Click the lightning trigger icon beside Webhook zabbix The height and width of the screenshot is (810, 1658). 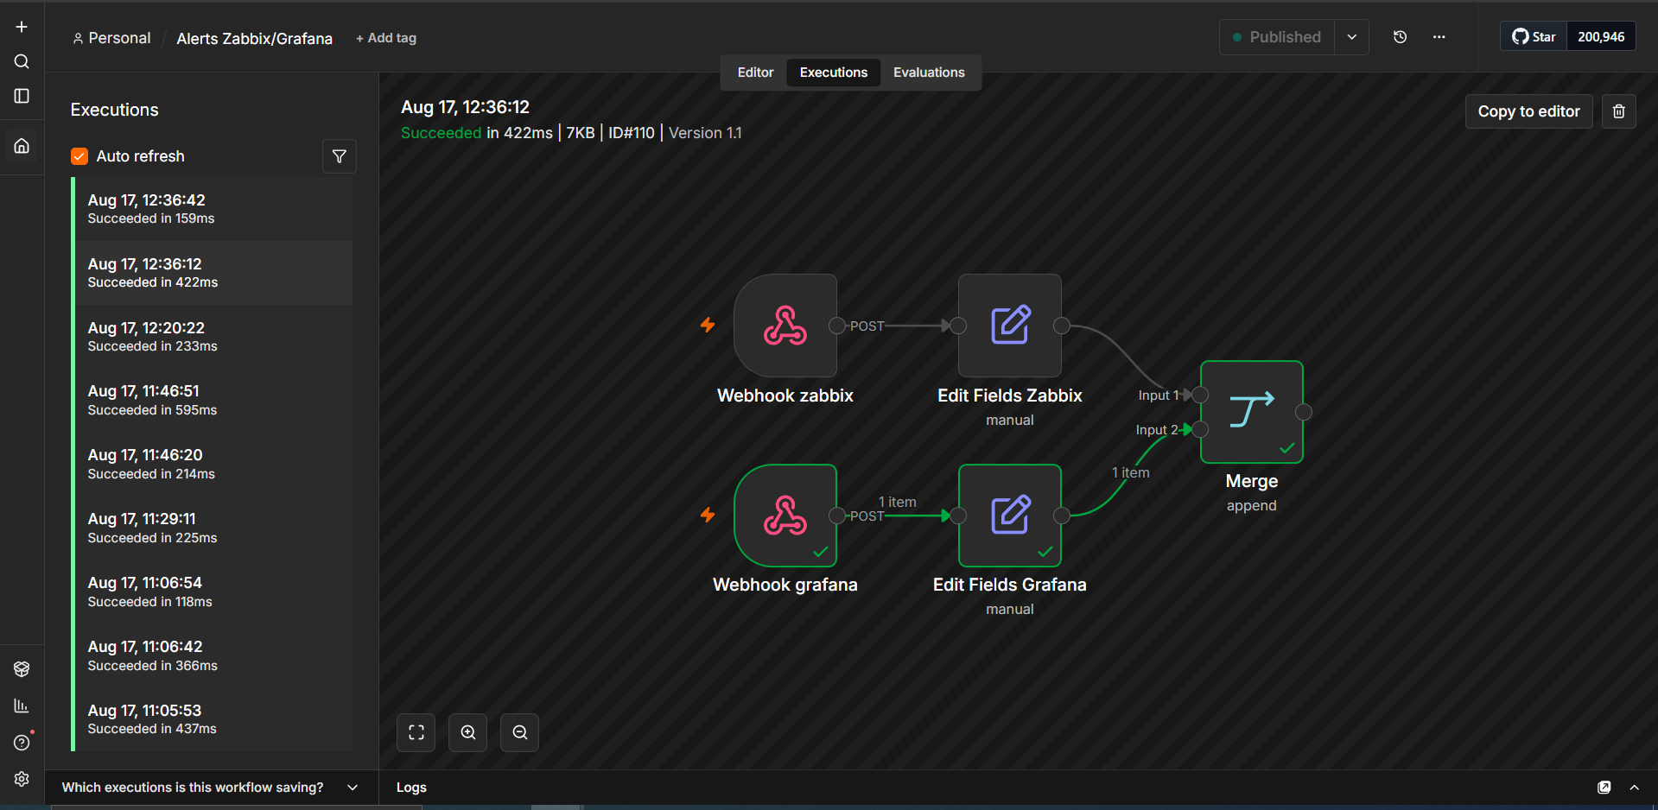708,325
